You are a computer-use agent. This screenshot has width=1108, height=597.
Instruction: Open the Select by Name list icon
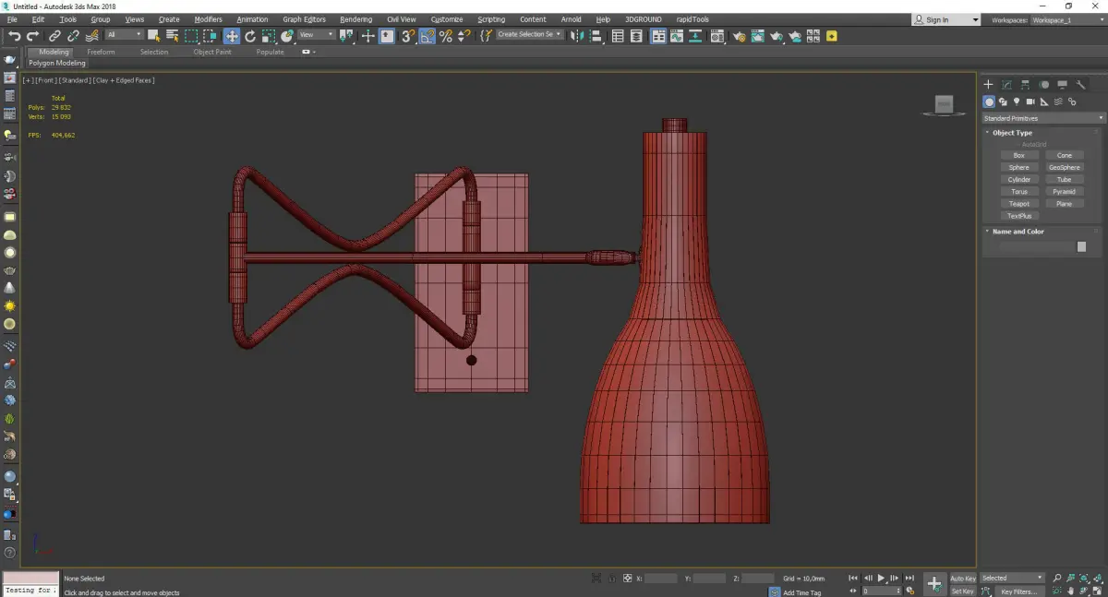(173, 36)
